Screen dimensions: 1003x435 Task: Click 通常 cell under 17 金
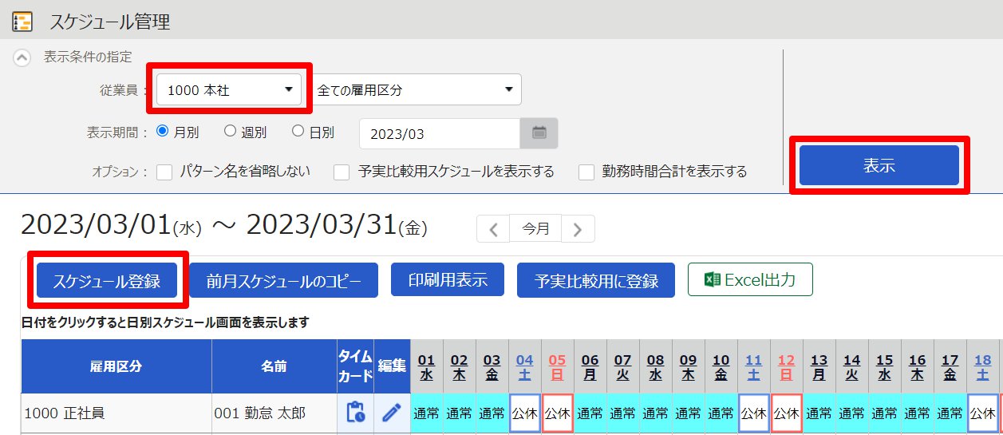pos(950,413)
